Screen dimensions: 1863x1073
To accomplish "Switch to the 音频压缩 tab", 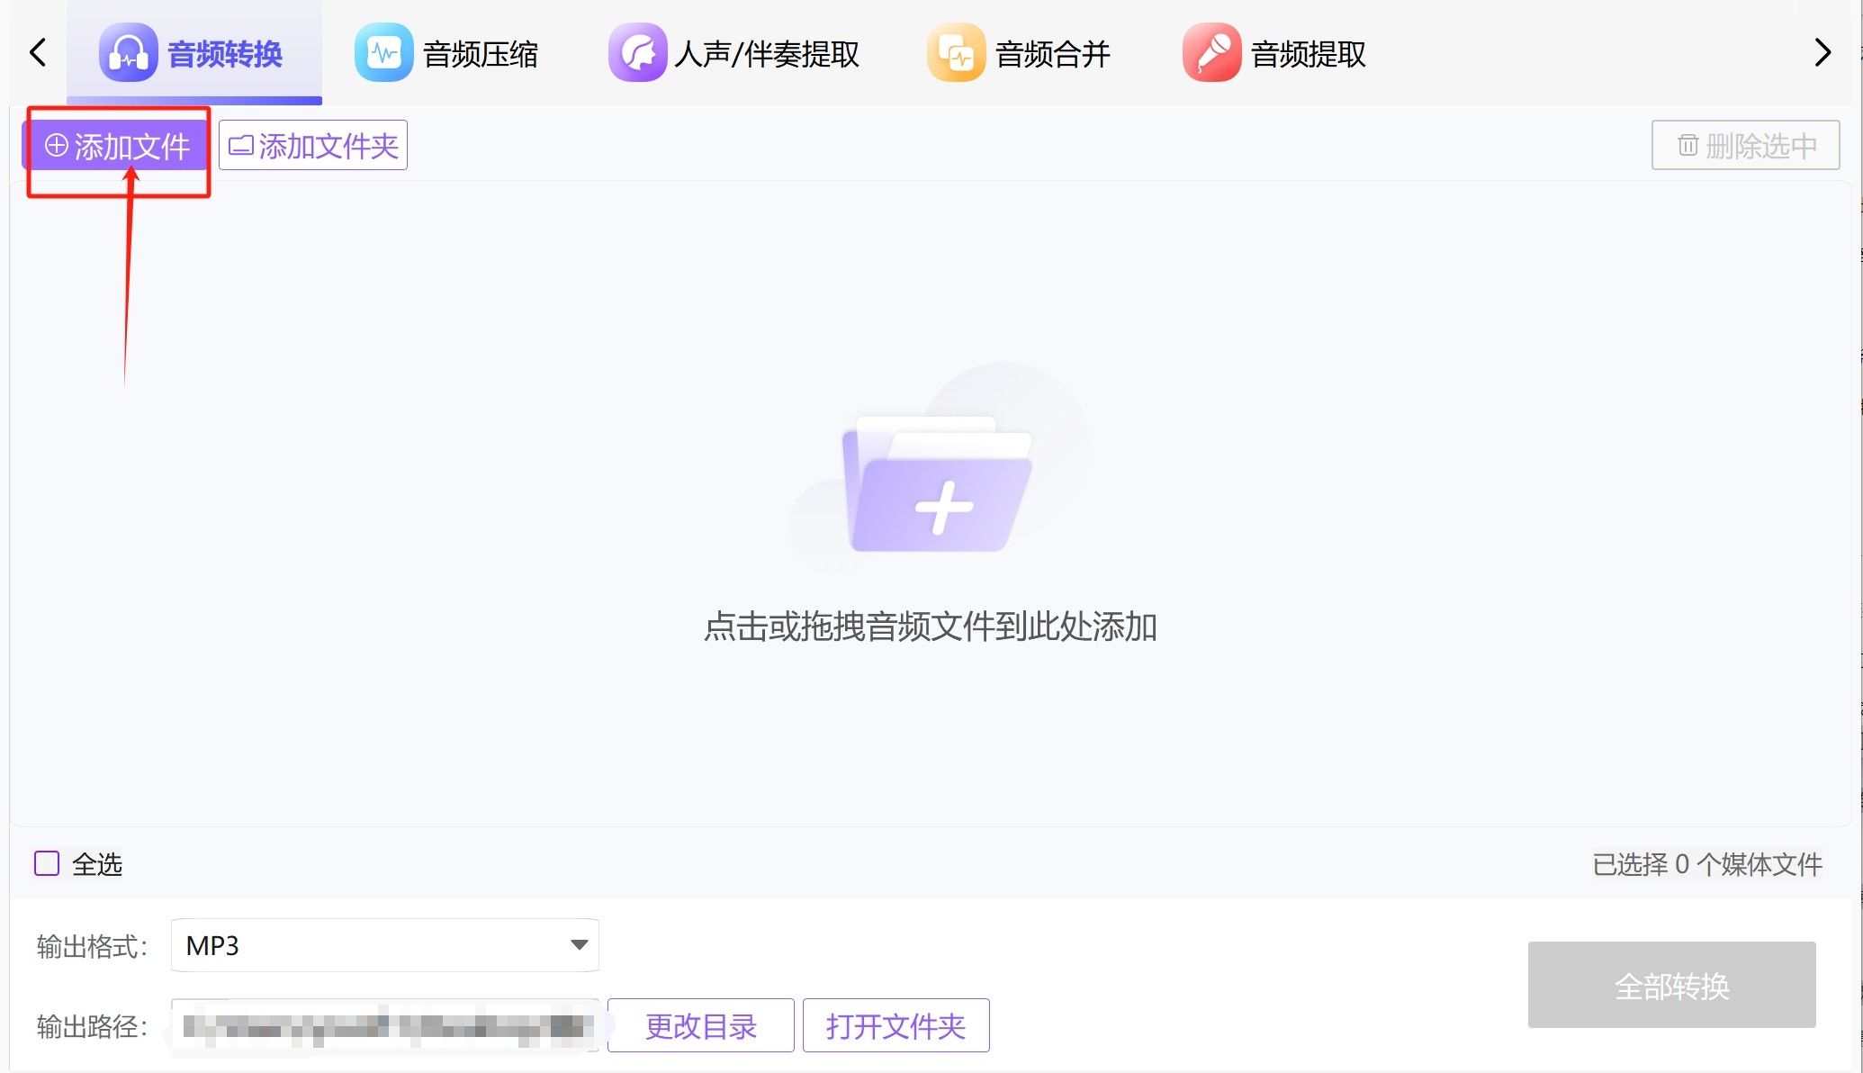I will point(480,54).
